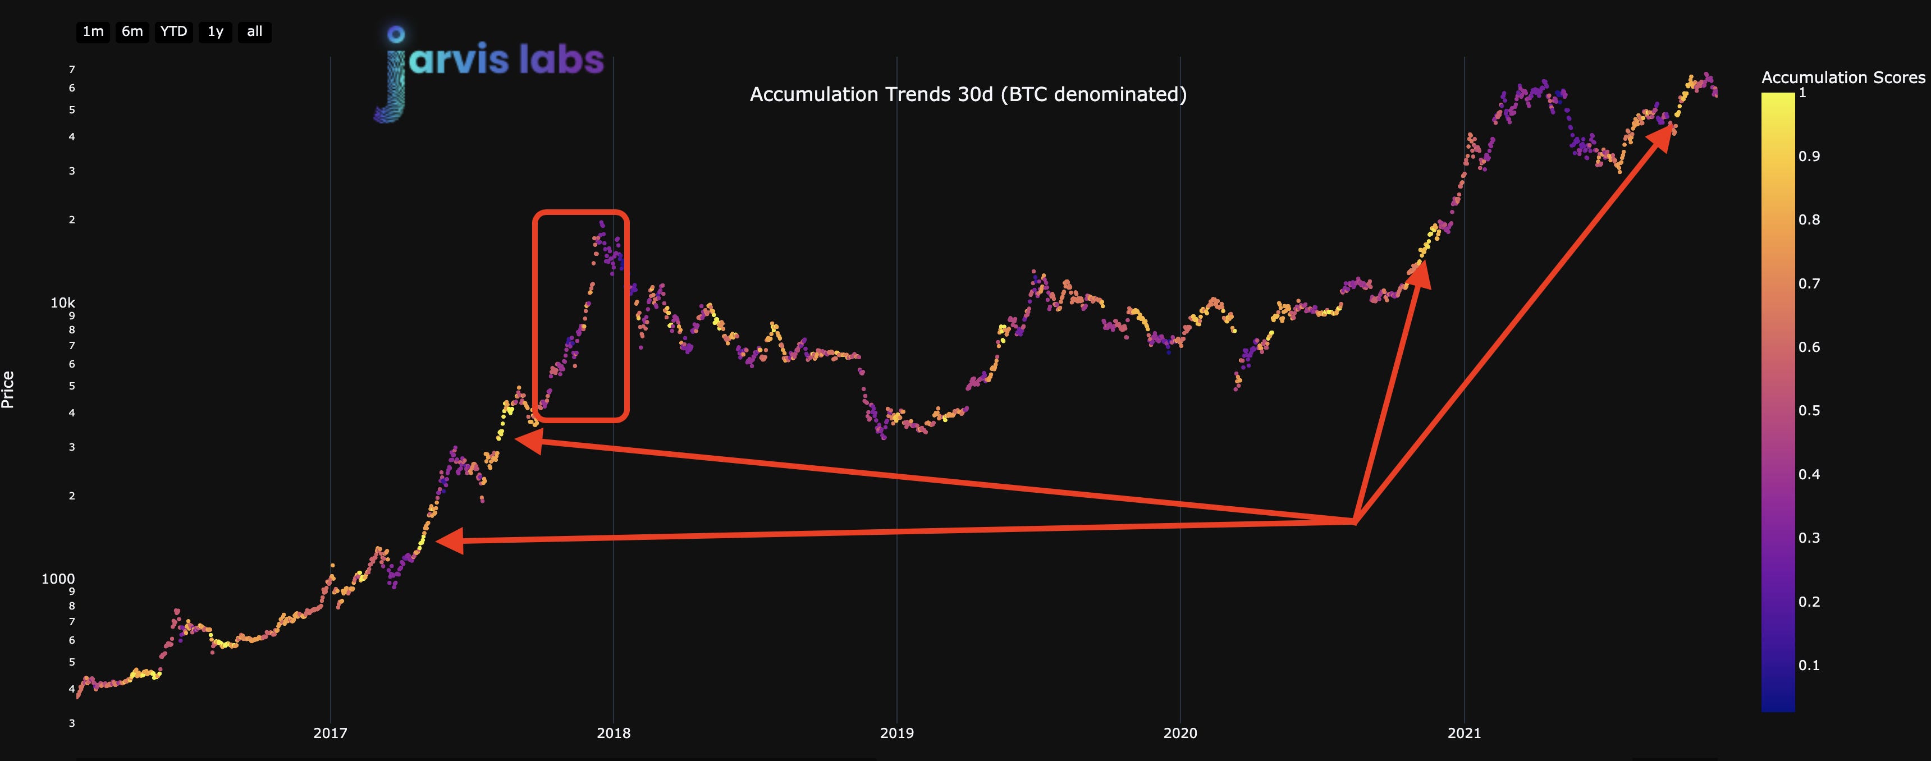
Task: Click the chart title Accumulation Trends 30d
Action: [x=968, y=94]
